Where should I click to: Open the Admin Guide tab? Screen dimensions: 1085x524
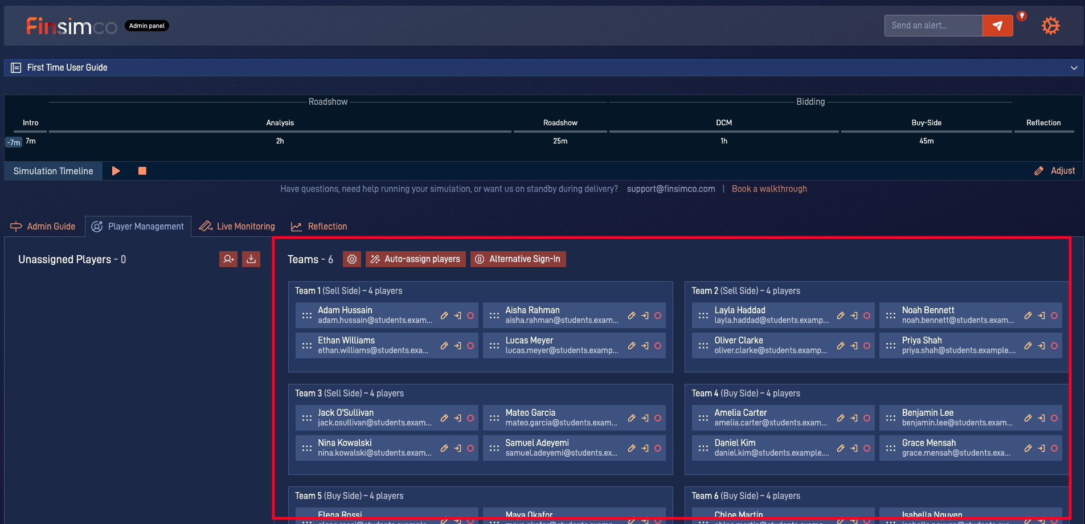tap(43, 227)
